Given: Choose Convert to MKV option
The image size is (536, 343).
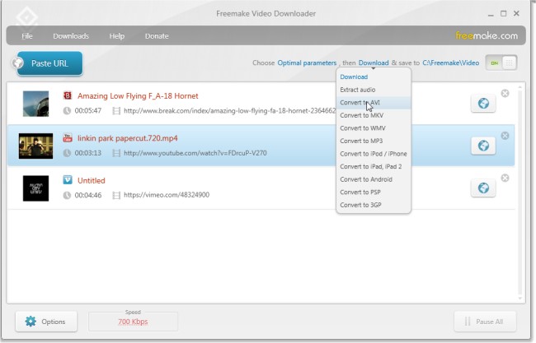Looking at the screenshot, I should (x=374, y=115).
